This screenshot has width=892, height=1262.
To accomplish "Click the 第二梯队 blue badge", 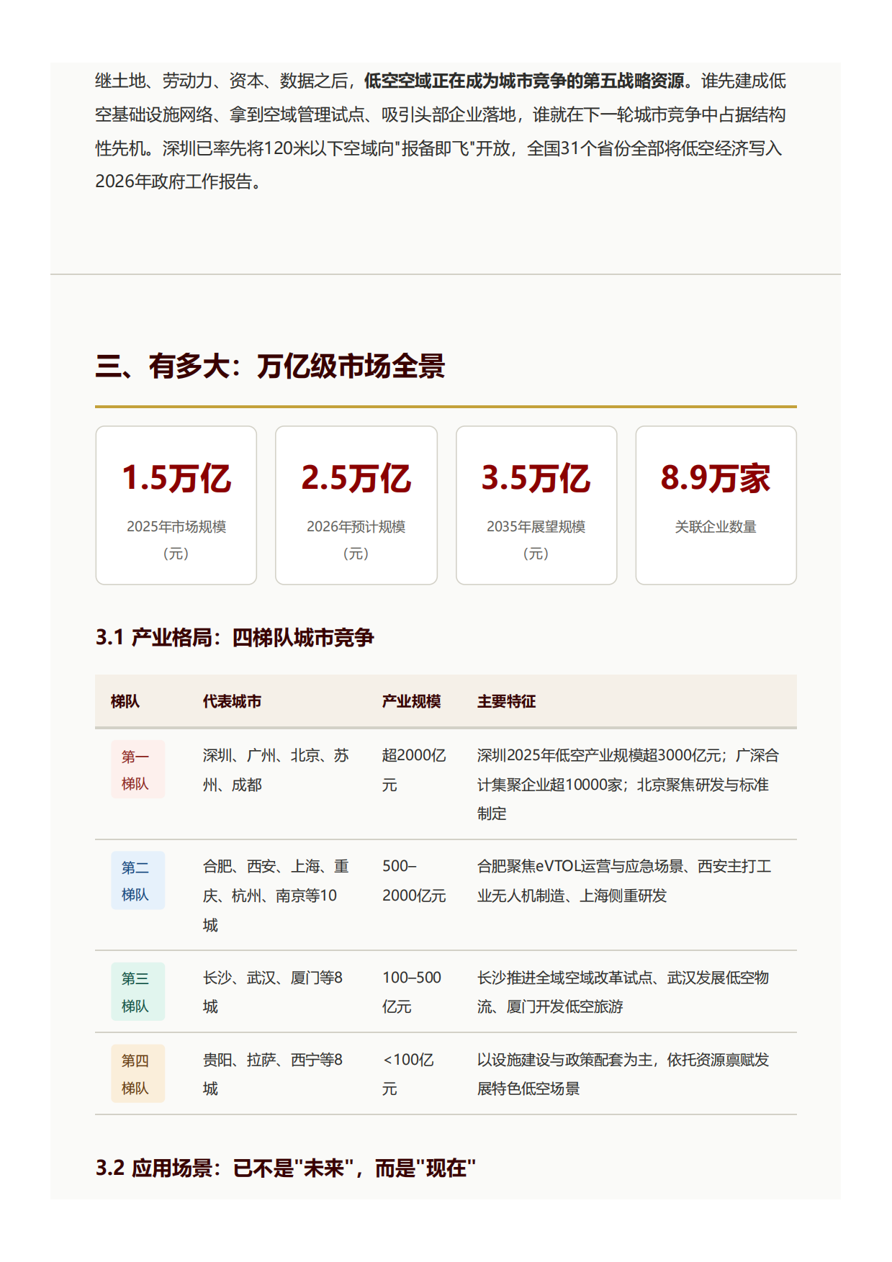I will 138,880.
